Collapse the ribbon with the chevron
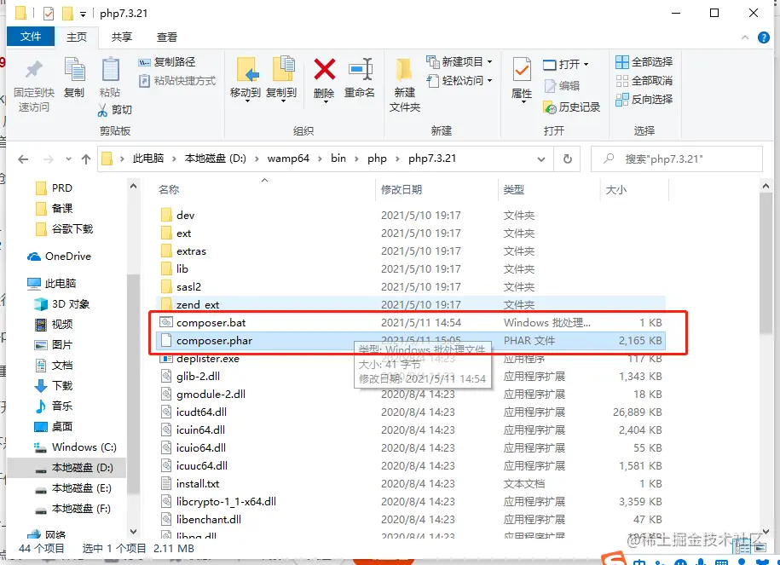 745,37
